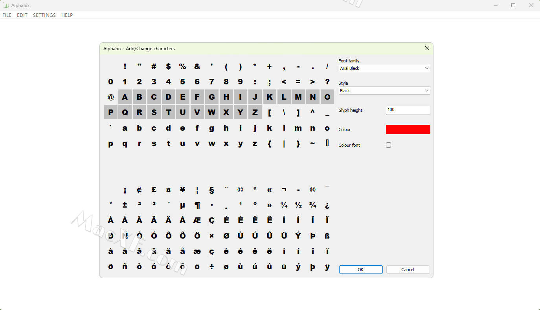
Task: Select the three-quarters ¾ glyph
Action: point(312,205)
